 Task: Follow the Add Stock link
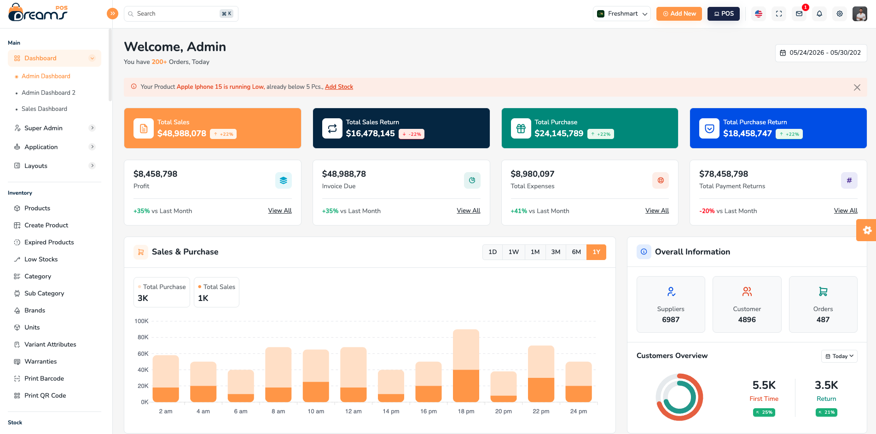tap(339, 87)
